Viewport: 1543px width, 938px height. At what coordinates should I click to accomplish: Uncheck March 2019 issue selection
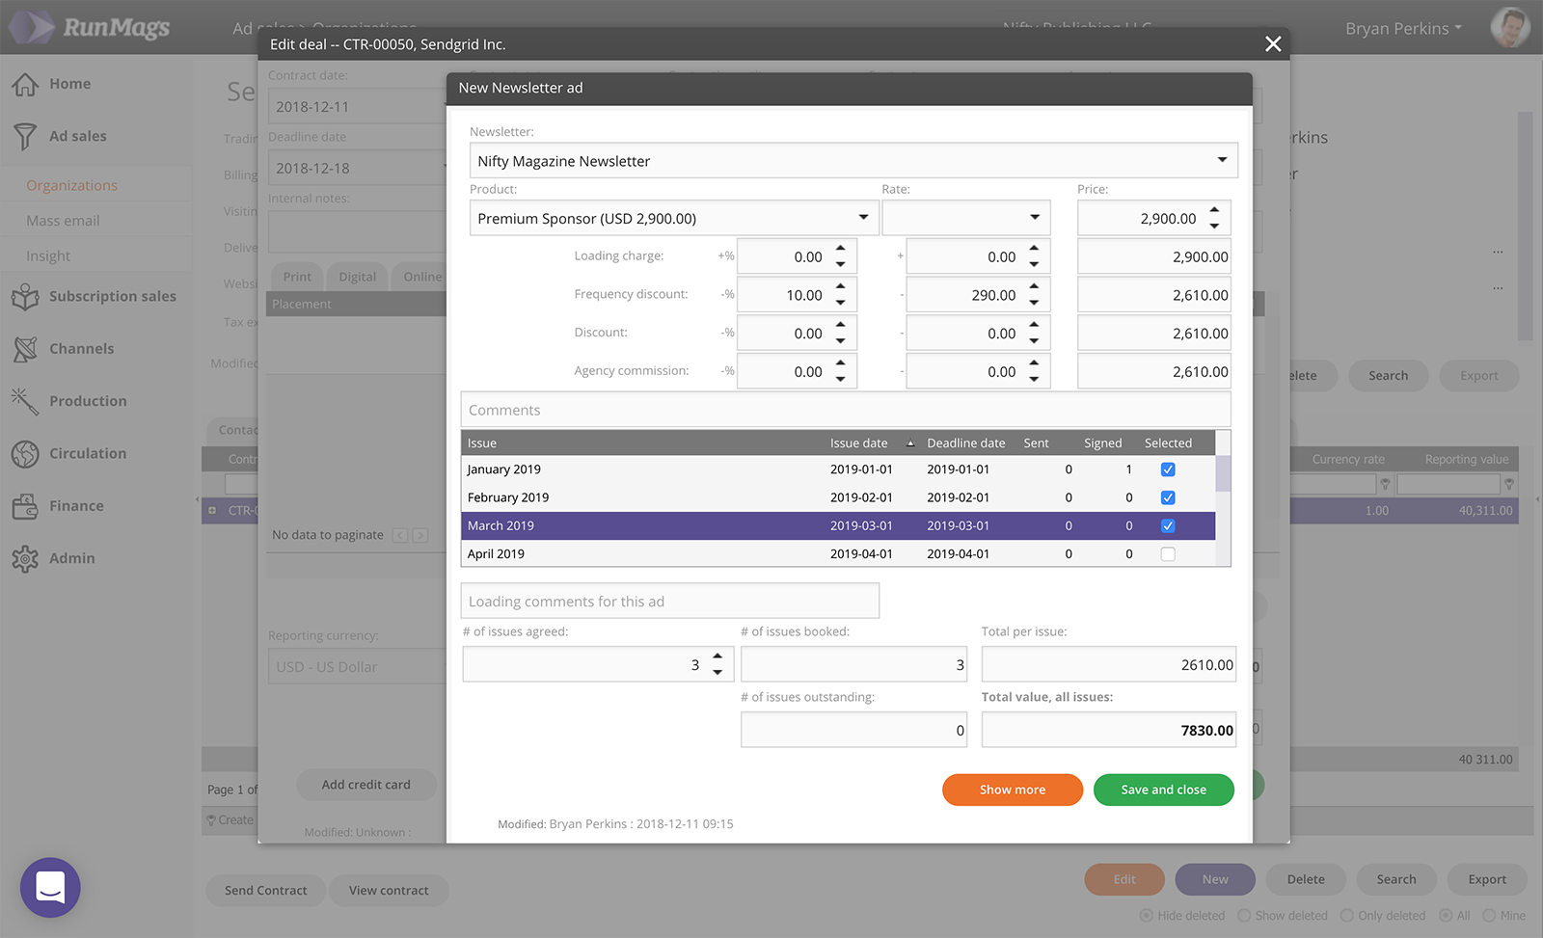[x=1168, y=525]
